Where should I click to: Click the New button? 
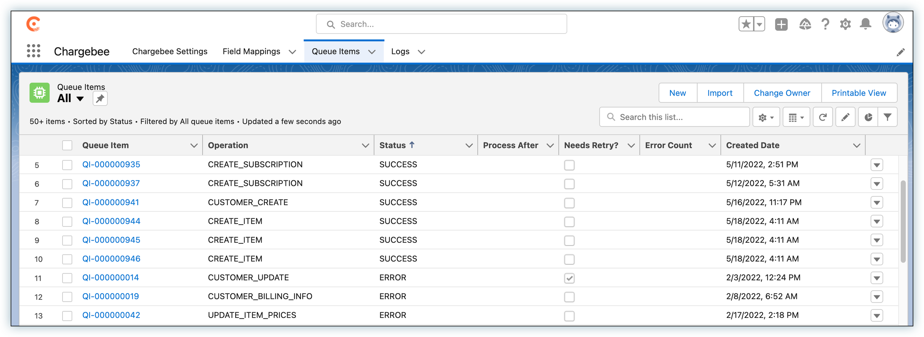(x=677, y=93)
